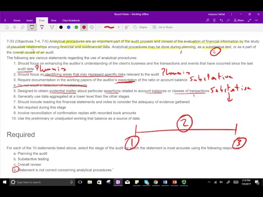Select the eraser tool
The width and height of the screenshot is (263, 197).
click(23, 27)
